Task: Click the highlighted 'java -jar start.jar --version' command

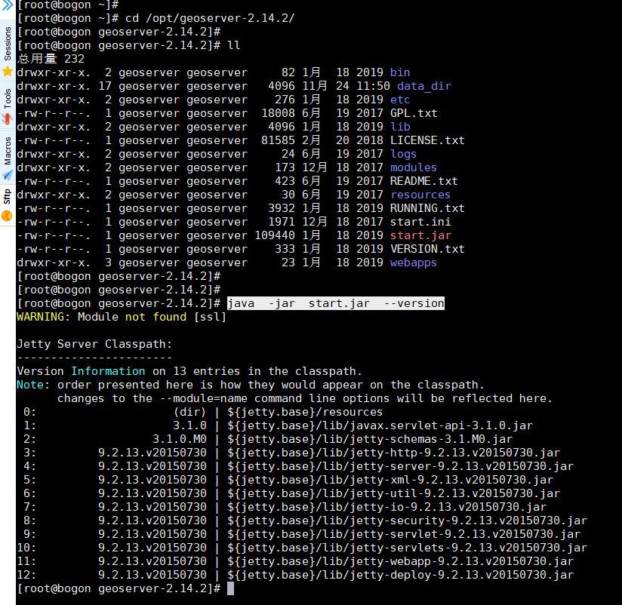Action: tap(336, 303)
